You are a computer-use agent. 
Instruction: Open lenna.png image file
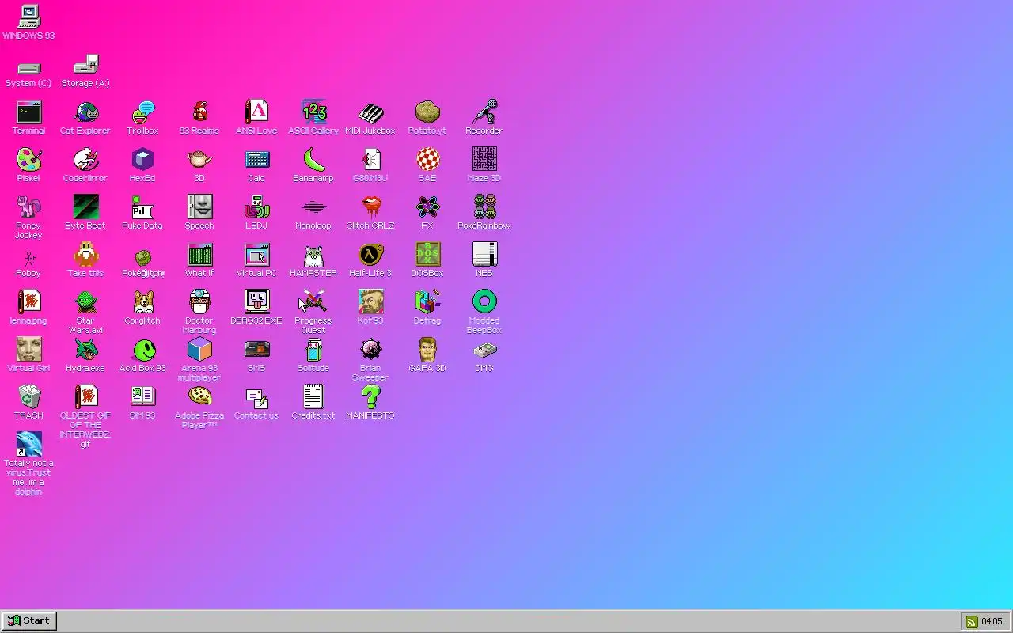pyautogui.click(x=28, y=302)
